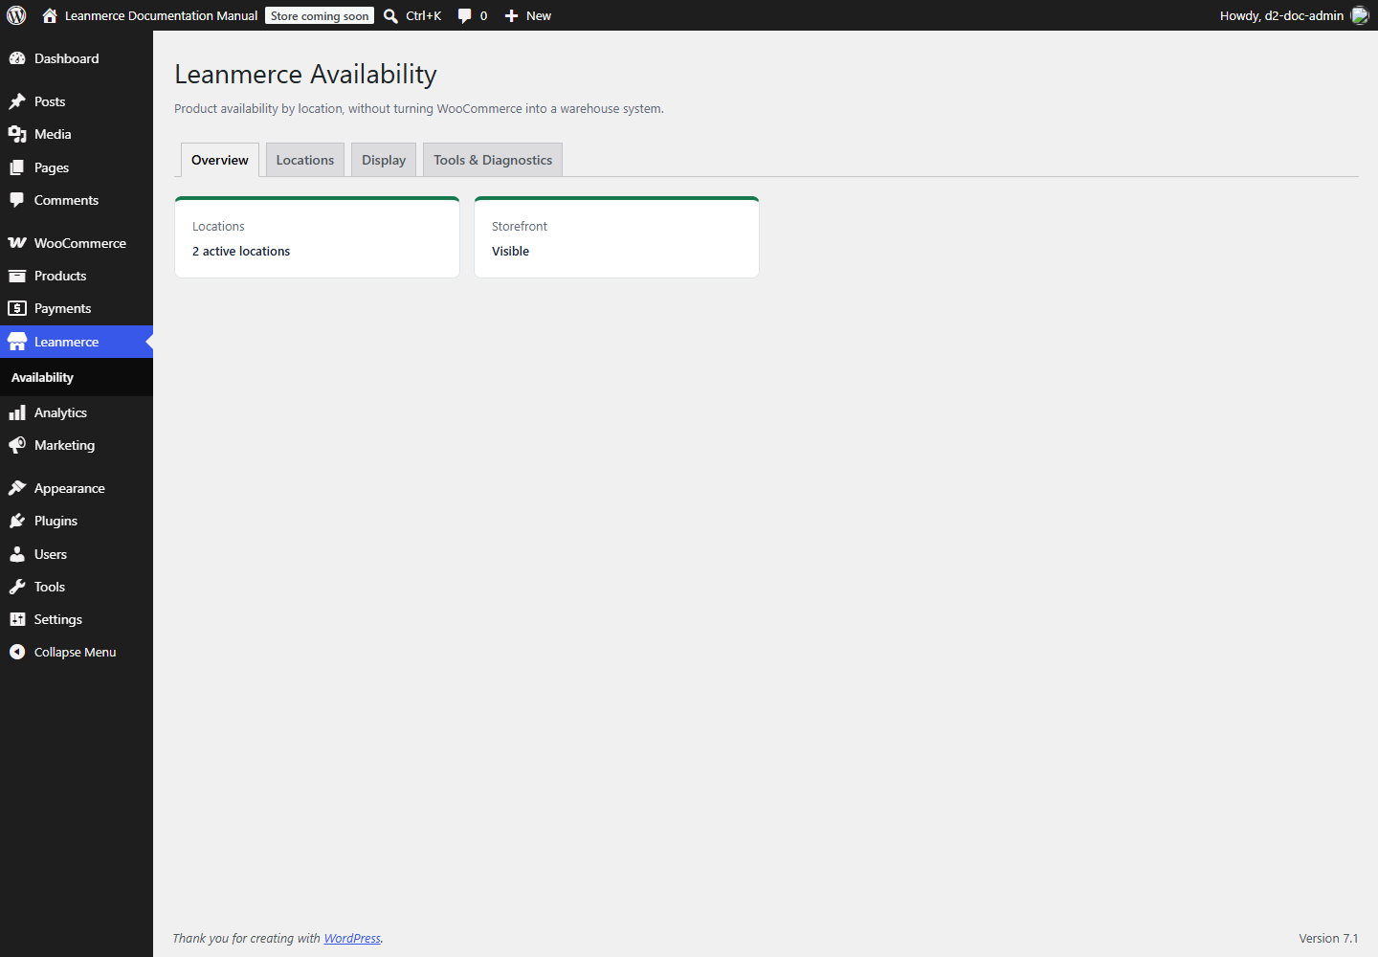
Task: Open the Tools & Diagnostics tab
Action: click(x=493, y=160)
